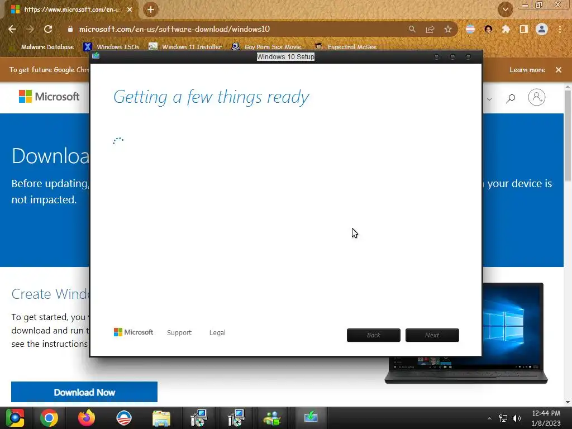Open the Start button on taskbar

click(15, 418)
